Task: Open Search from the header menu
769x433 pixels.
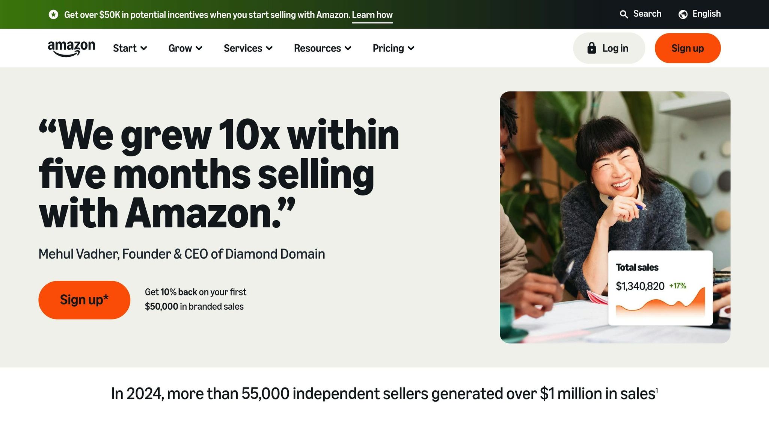Action: [x=647, y=14]
